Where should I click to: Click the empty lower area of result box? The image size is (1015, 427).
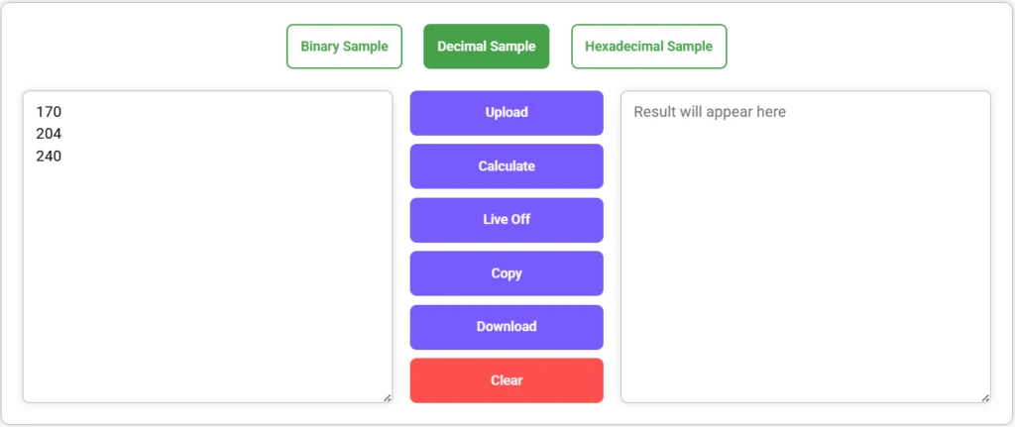tap(805, 297)
